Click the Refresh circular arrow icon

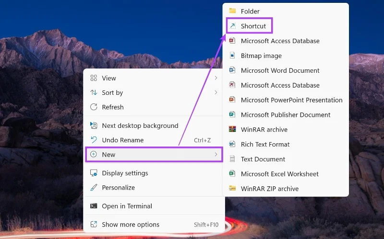tap(94, 107)
